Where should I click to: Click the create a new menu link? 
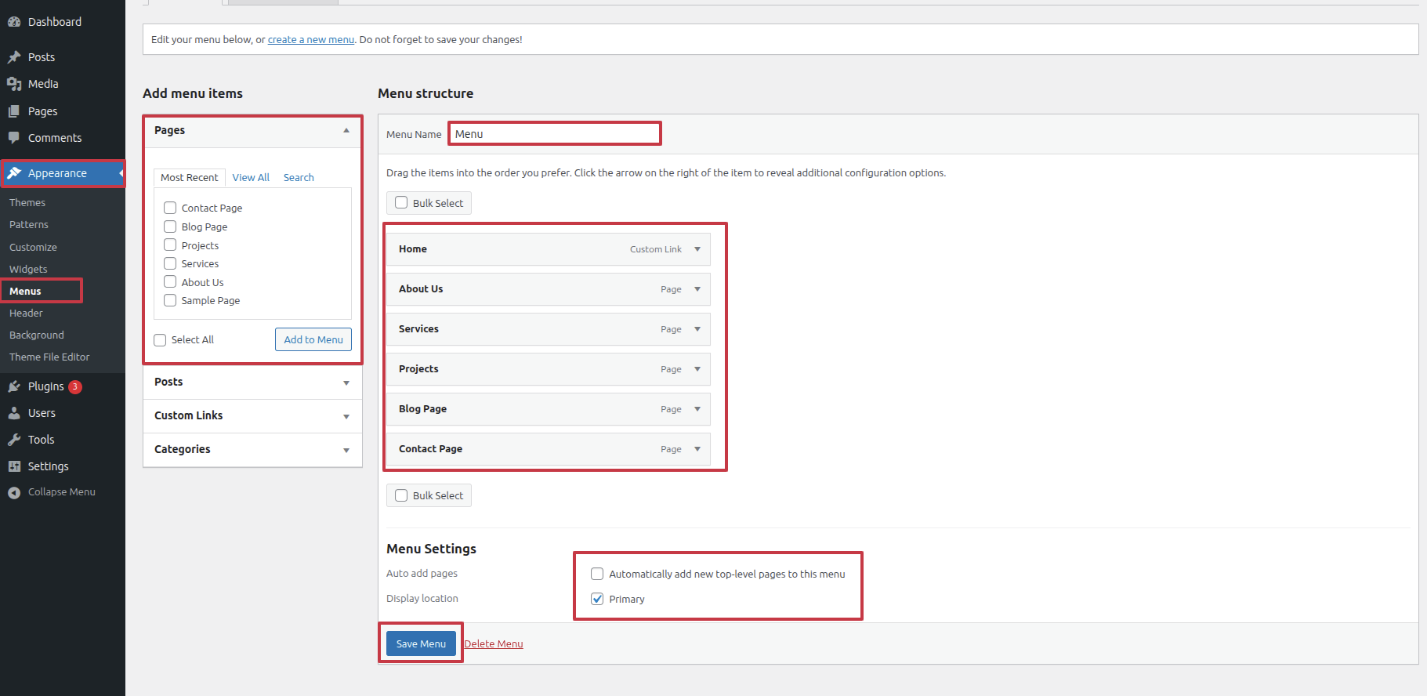click(310, 40)
